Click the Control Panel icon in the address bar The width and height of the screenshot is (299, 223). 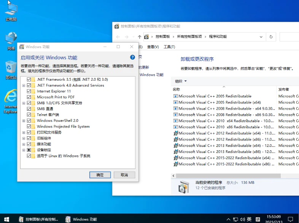point(146,37)
